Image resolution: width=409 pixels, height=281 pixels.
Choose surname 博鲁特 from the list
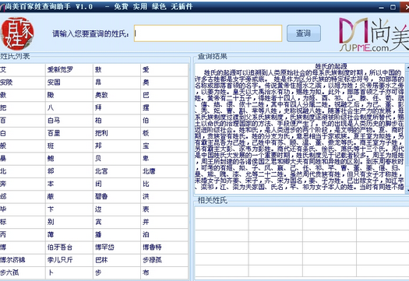coord(153,247)
